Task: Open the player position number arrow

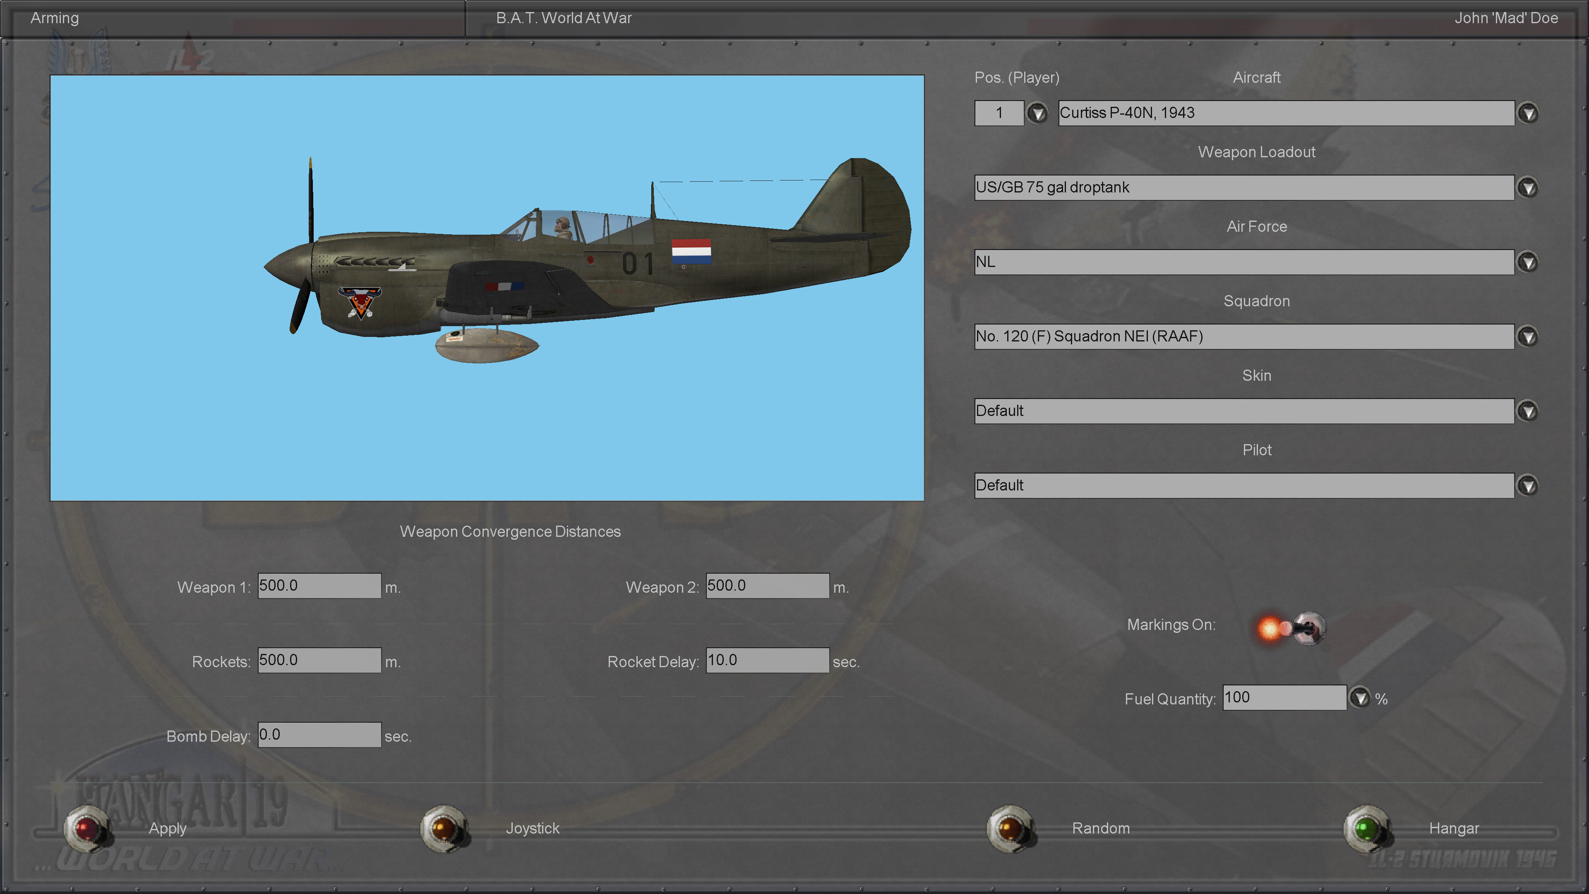Action: pyautogui.click(x=1037, y=113)
